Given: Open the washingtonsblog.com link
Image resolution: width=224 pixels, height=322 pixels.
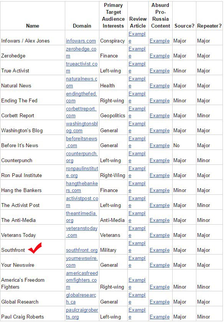Looking at the screenshot, I should 82,127.
